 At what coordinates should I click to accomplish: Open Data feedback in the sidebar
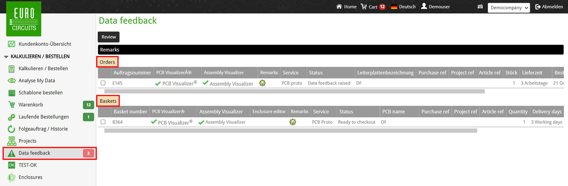(34, 153)
